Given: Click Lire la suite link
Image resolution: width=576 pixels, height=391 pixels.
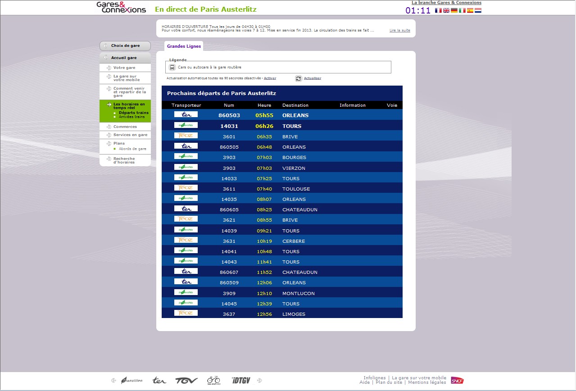Looking at the screenshot, I should [x=400, y=31].
